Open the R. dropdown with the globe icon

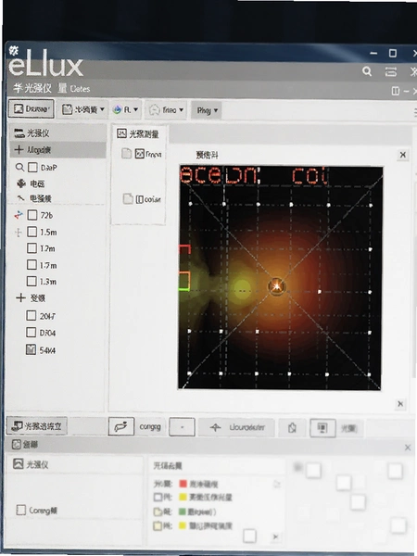pos(125,110)
